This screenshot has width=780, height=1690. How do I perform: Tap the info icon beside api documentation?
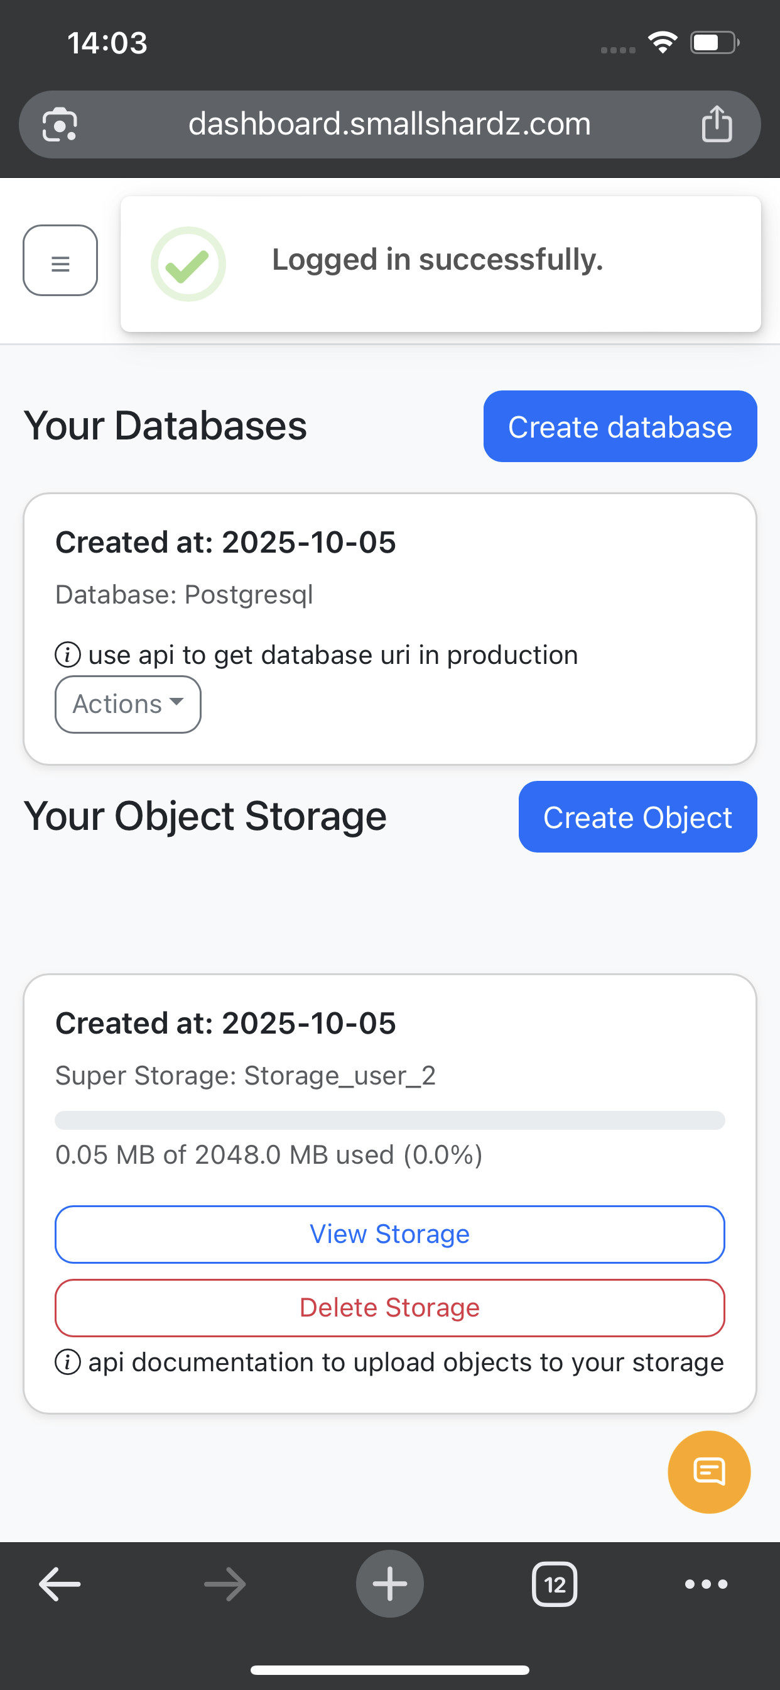coord(68,1362)
